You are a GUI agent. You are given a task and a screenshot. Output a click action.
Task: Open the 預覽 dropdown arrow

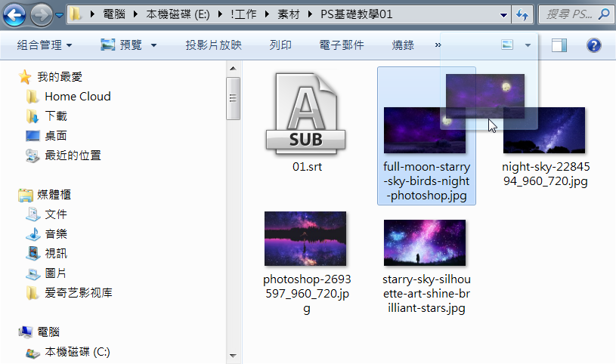(154, 45)
